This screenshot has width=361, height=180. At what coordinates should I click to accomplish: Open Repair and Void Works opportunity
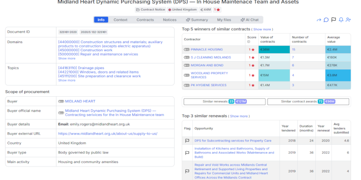pos(231,171)
